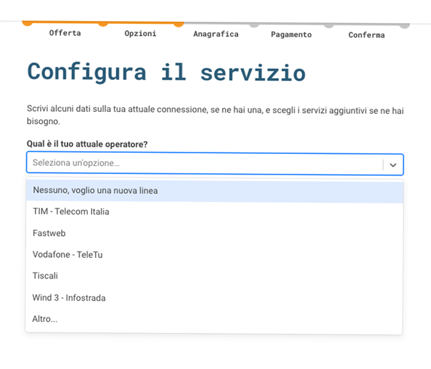
Task: Go to the Opzioni step
Action: tap(141, 34)
